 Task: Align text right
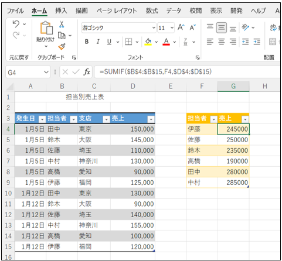click(x=233, y=42)
